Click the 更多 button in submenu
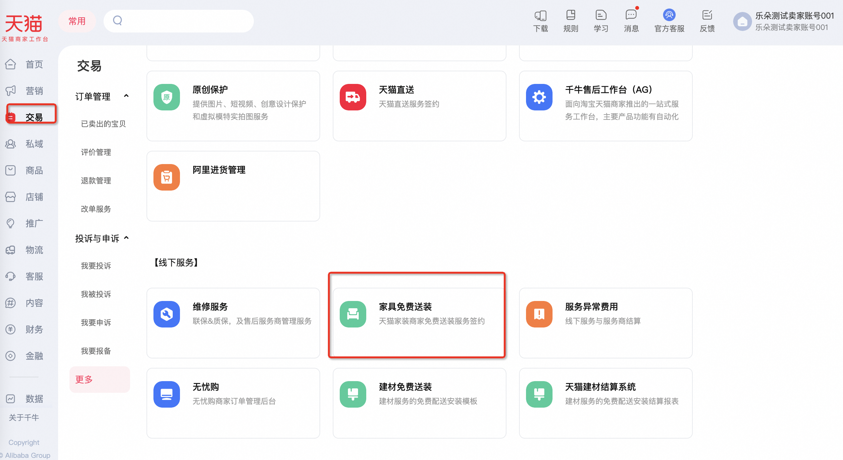The image size is (843, 460). (100, 380)
